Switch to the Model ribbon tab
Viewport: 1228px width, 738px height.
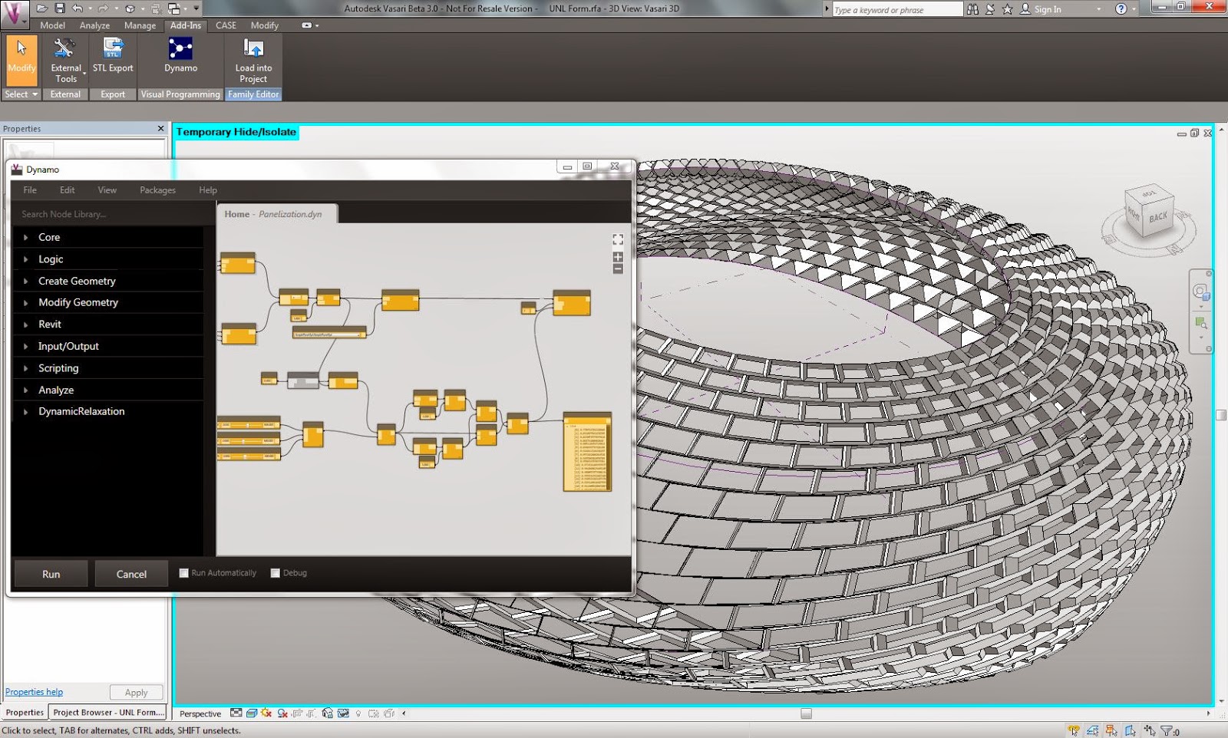tap(52, 25)
